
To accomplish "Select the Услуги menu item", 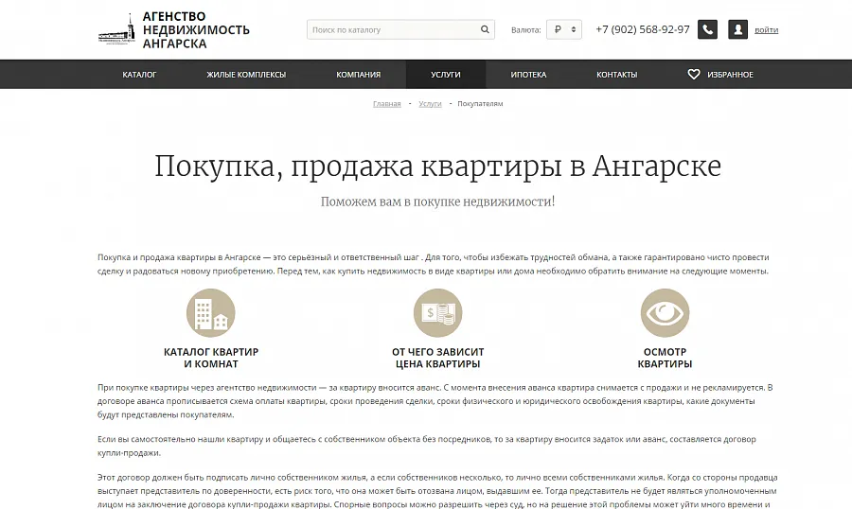I will (446, 75).
